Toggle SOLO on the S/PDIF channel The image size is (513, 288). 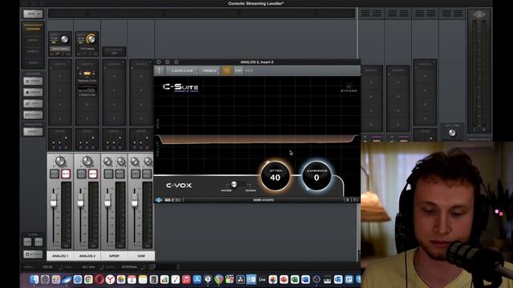click(109, 174)
